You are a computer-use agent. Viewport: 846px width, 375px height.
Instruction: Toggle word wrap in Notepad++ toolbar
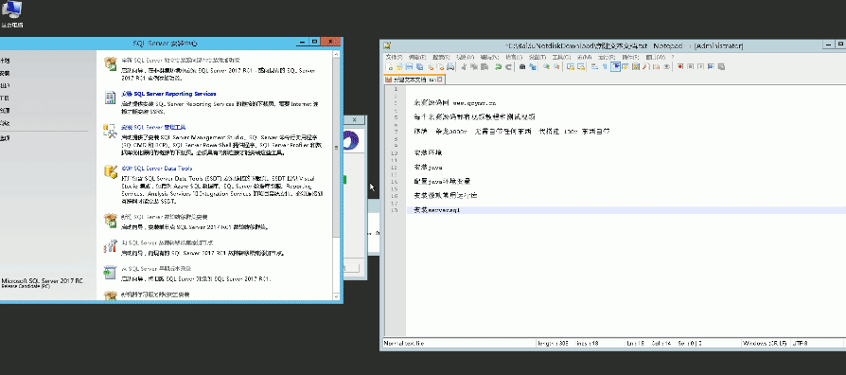tap(594, 67)
